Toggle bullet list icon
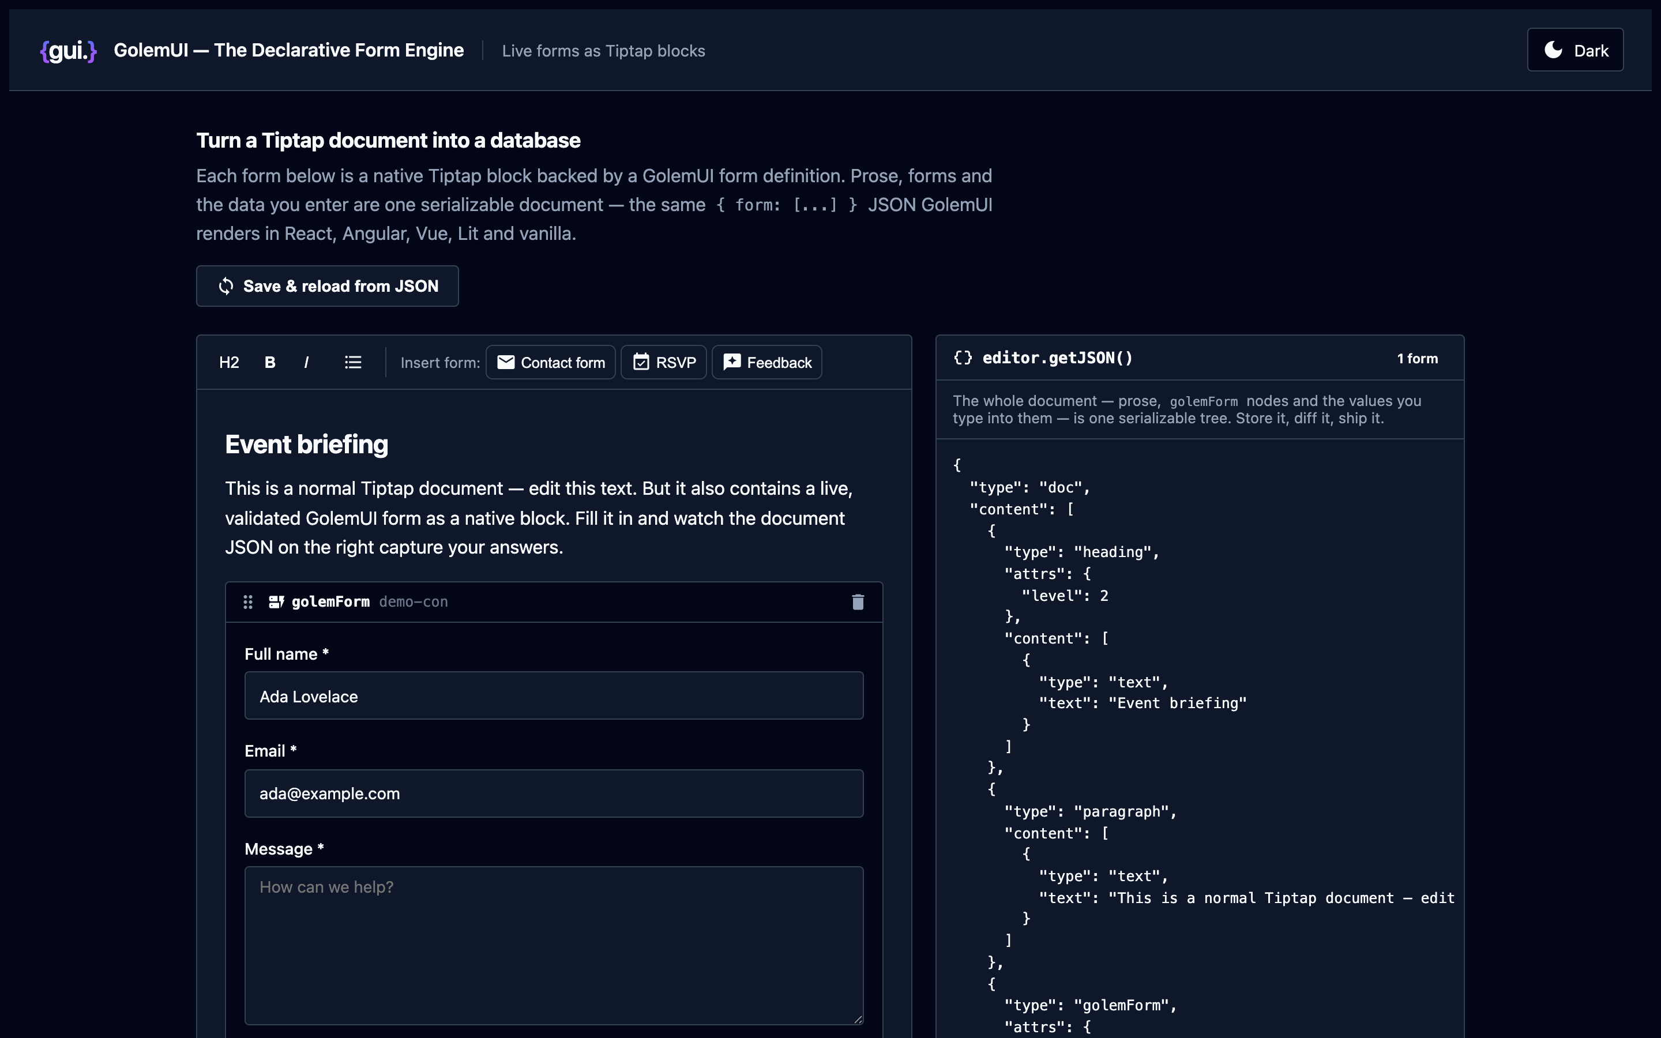Screen dimensions: 1661x1038 pos(353,363)
